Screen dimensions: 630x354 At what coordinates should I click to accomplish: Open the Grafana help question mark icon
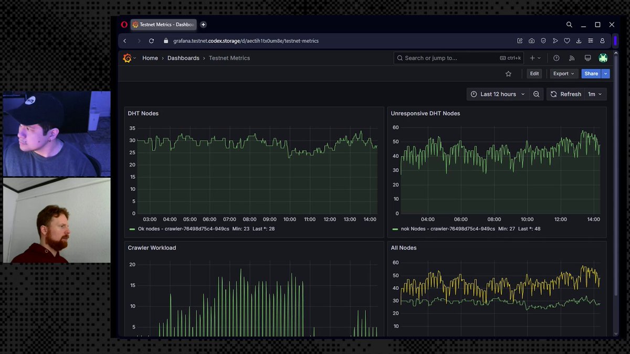(x=556, y=58)
